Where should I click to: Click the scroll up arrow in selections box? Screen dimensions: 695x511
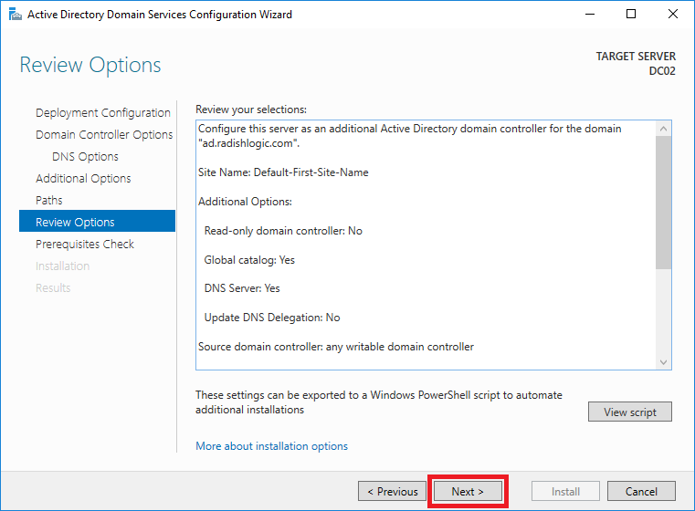click(x=663, y=129)
